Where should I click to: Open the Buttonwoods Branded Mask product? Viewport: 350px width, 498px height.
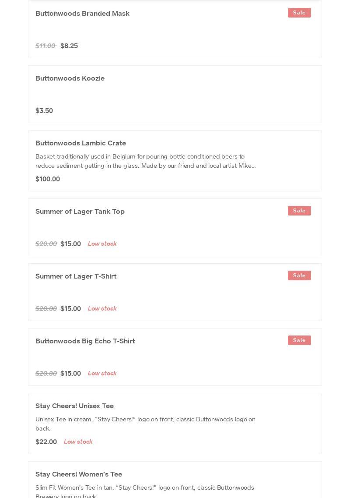coord(82,14)
